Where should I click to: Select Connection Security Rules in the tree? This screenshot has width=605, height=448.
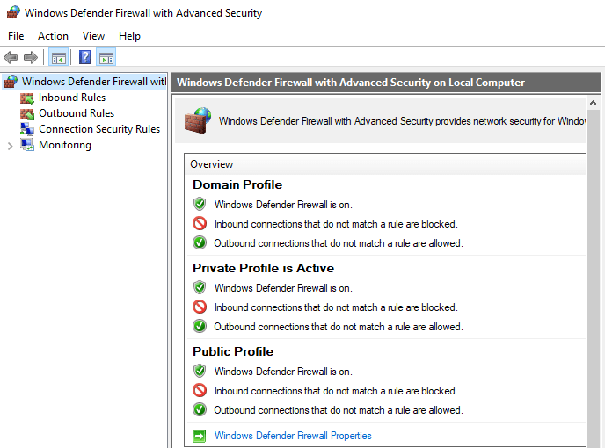pos(99,129)
